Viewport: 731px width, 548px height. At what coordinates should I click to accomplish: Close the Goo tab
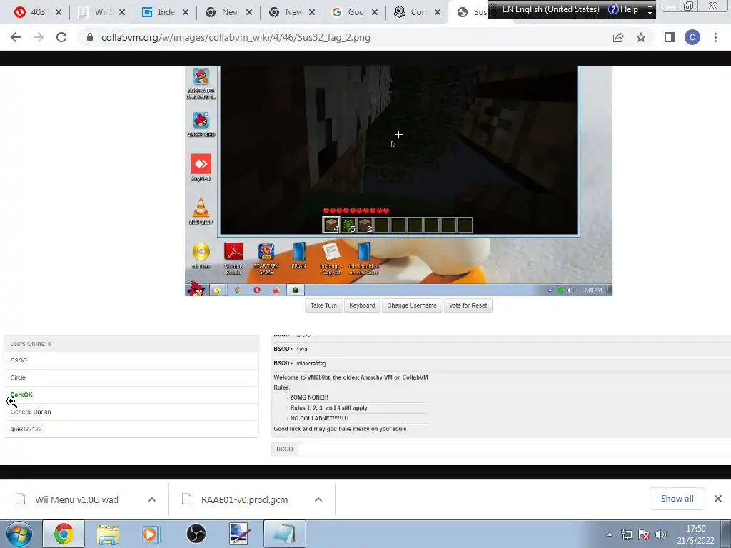(374, 12)
